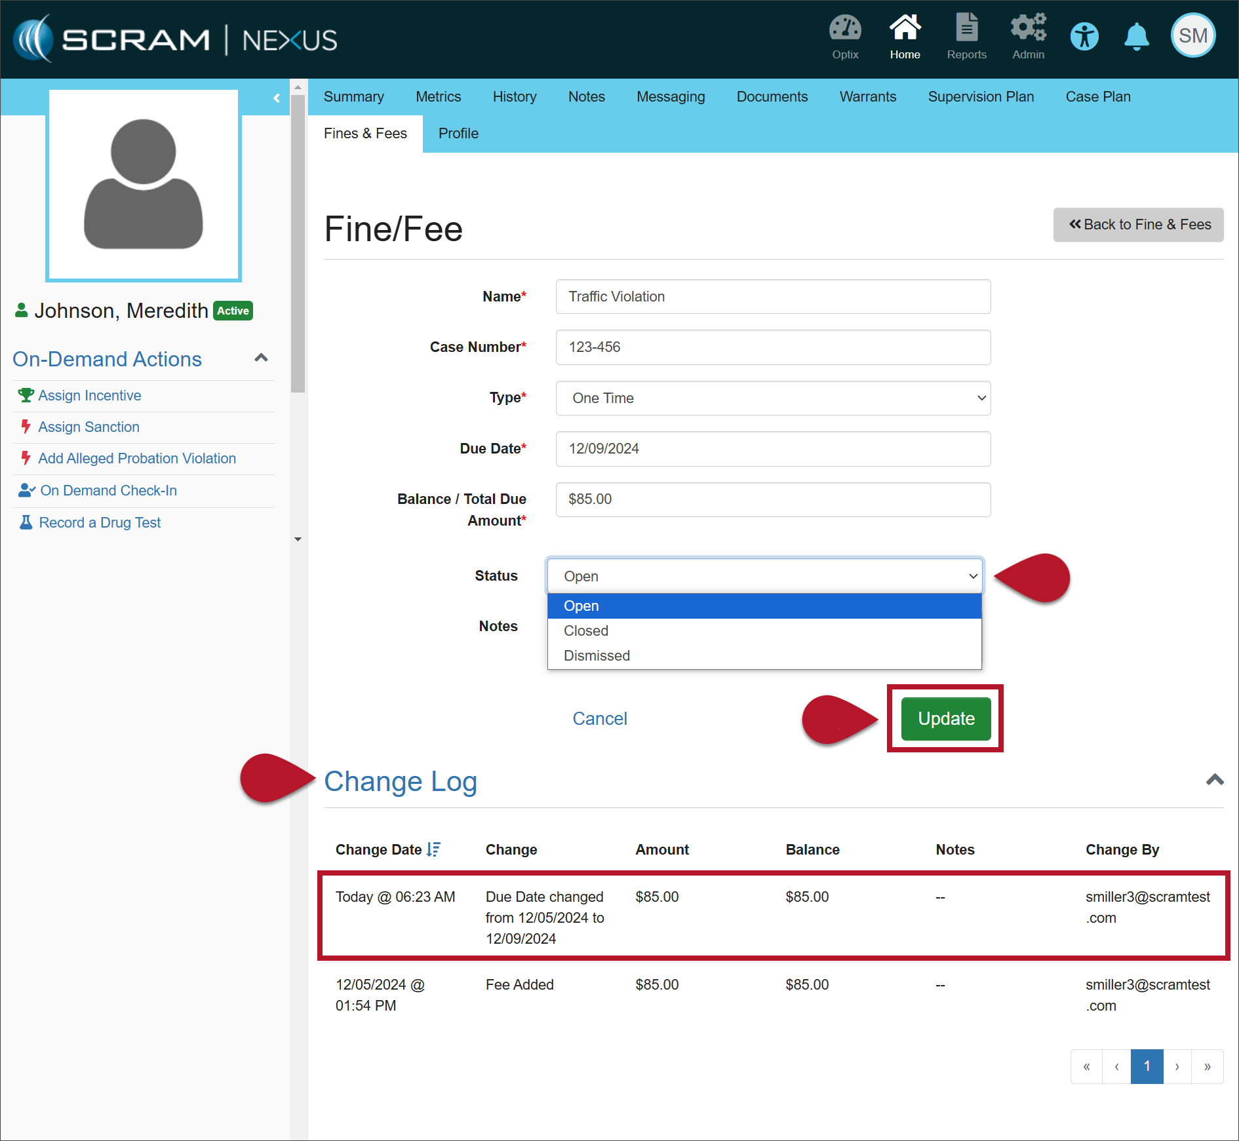Click Back to Fine & Fees button

click(1138, 225)
